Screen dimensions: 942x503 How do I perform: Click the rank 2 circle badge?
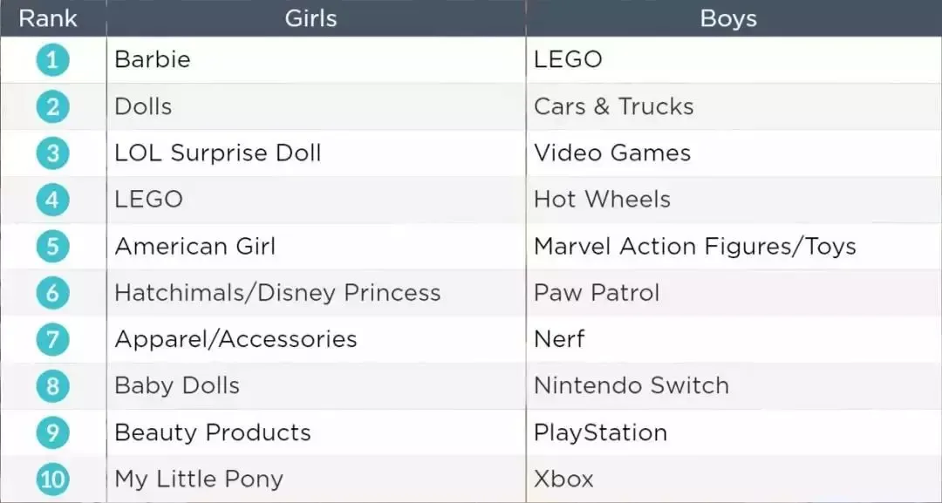point(52,107)
